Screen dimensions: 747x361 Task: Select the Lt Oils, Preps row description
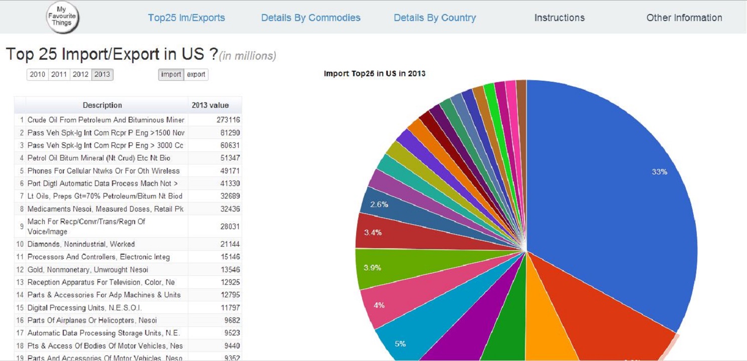(107, 196)
